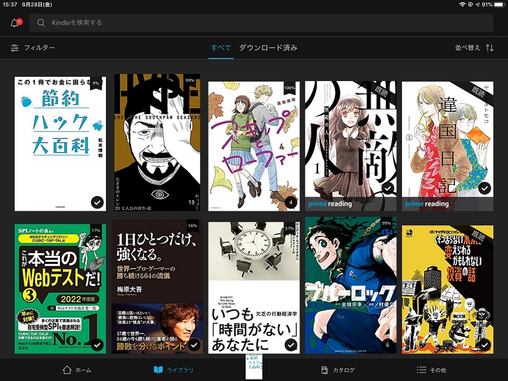This screenshot has height=381, width=508.
Task: Go to the カタログ tab
Action: tap(338, 370)
